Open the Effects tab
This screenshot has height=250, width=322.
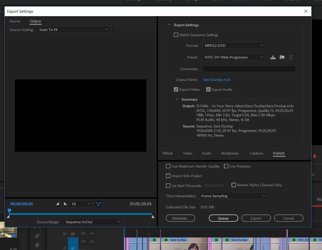tap(168, 153)
